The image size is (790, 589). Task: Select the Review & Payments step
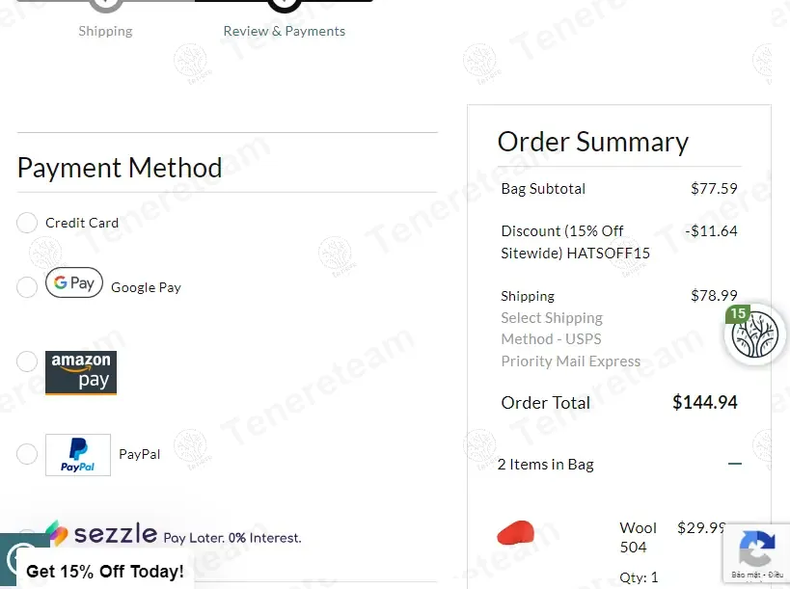(x=285, y=31)
